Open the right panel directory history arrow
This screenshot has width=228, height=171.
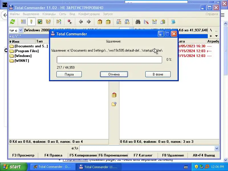(216, 36)
